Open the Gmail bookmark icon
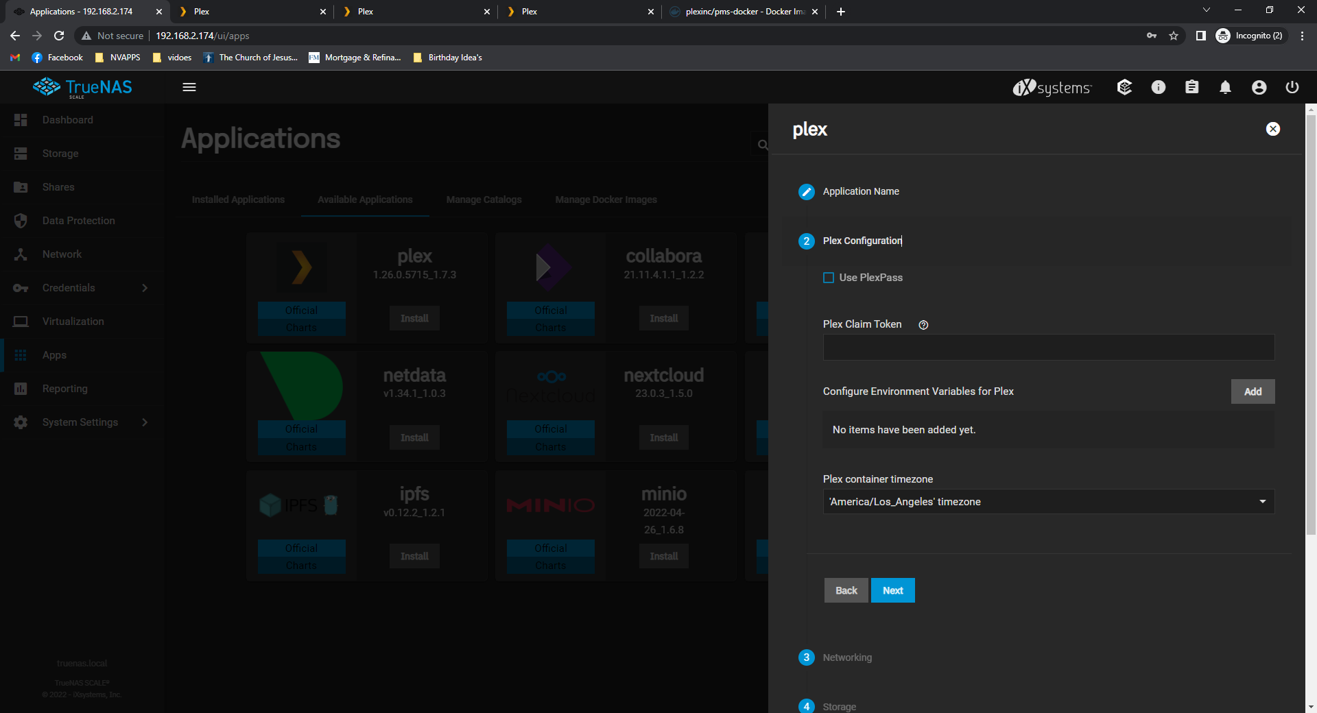The height and width of the screenshot is (713, 1317). (x=15, y=58)
